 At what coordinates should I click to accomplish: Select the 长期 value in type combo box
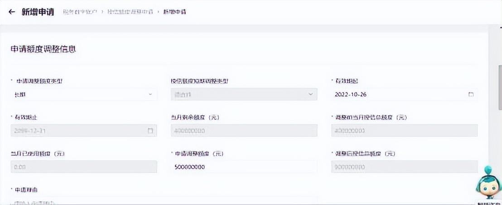coord(77,94)
